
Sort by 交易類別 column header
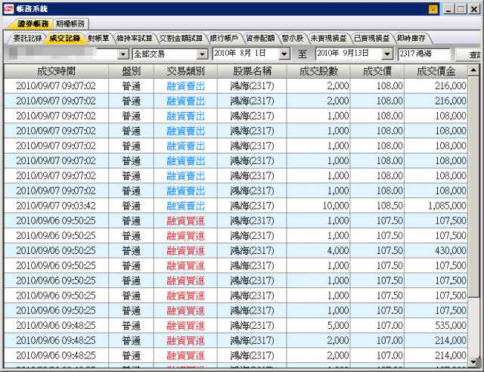coord(185,71)
